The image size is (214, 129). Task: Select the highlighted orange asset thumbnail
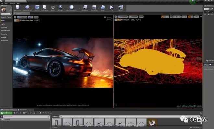(152, 122)
